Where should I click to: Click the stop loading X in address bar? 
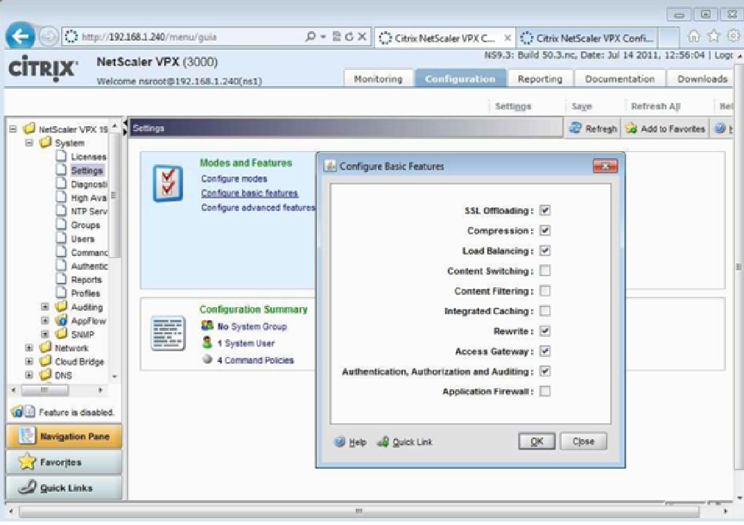point(361,37)
